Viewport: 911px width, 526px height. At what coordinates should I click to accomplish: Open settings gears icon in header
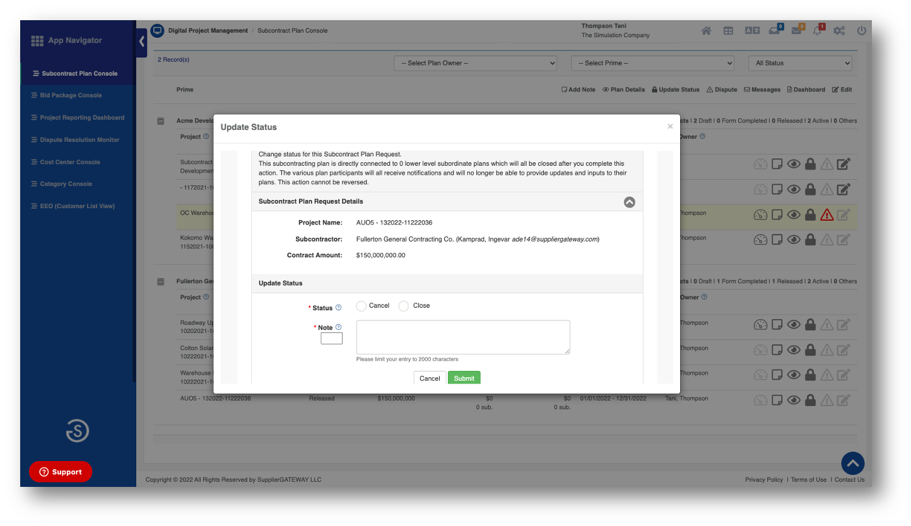pos(838,31)
